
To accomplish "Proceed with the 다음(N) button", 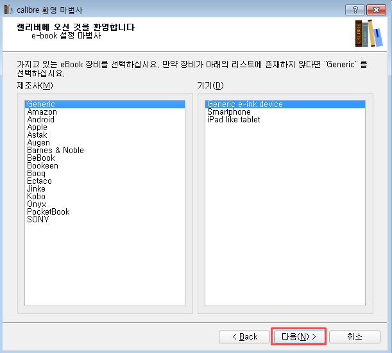I will pos(298,337).
